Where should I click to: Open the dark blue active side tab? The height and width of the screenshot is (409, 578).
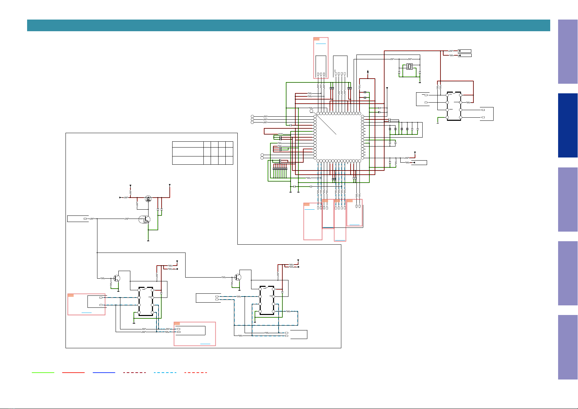point(568,126)
